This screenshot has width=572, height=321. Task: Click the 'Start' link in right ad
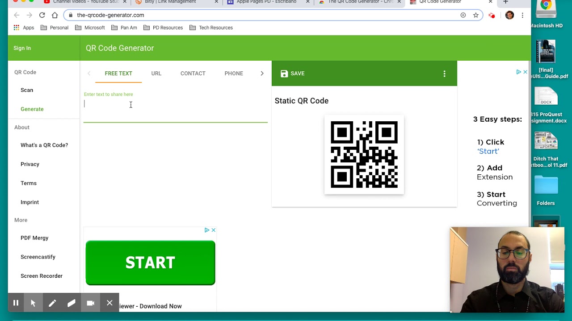488,152
